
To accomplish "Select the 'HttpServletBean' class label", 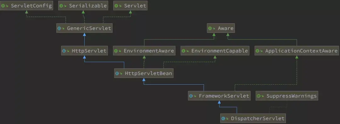I will [149, 74].
